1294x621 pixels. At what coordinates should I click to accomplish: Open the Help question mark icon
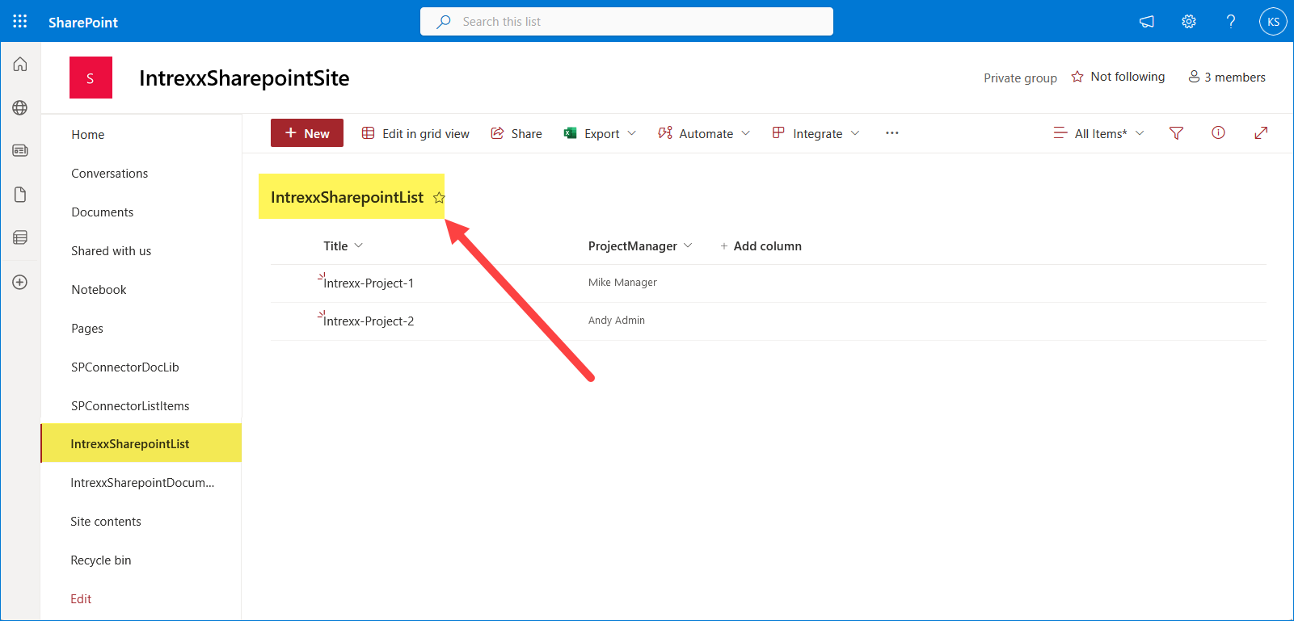tap(1231, 22)
